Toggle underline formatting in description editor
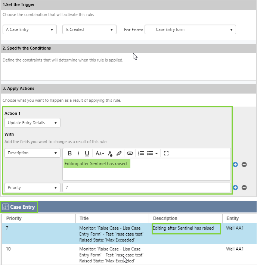The image size is (257, 265). (x=87, y=153)
